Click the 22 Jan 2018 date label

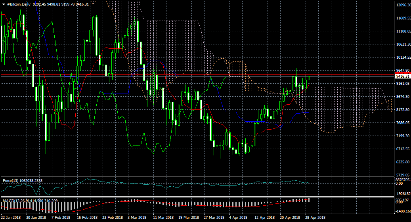click(11, 218)
